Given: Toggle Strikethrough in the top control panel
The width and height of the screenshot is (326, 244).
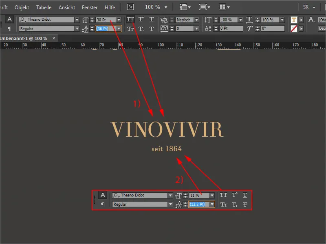Looking at the screenshot, I should click(152, 28).
